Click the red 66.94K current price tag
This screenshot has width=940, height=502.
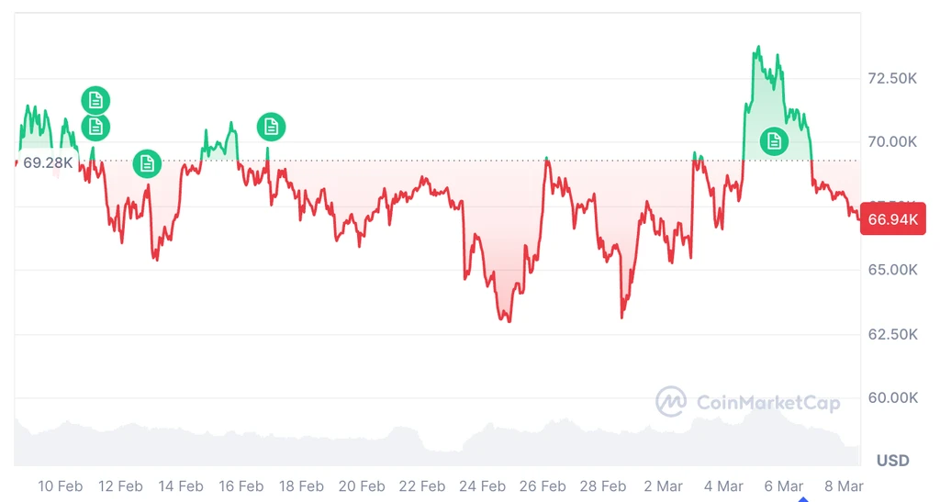(x=892, y=219)
